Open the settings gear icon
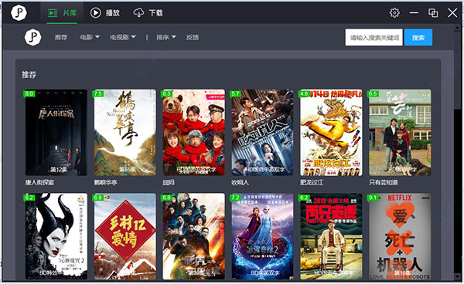Viewport: 464px width, 284px height. coord(394,12)
